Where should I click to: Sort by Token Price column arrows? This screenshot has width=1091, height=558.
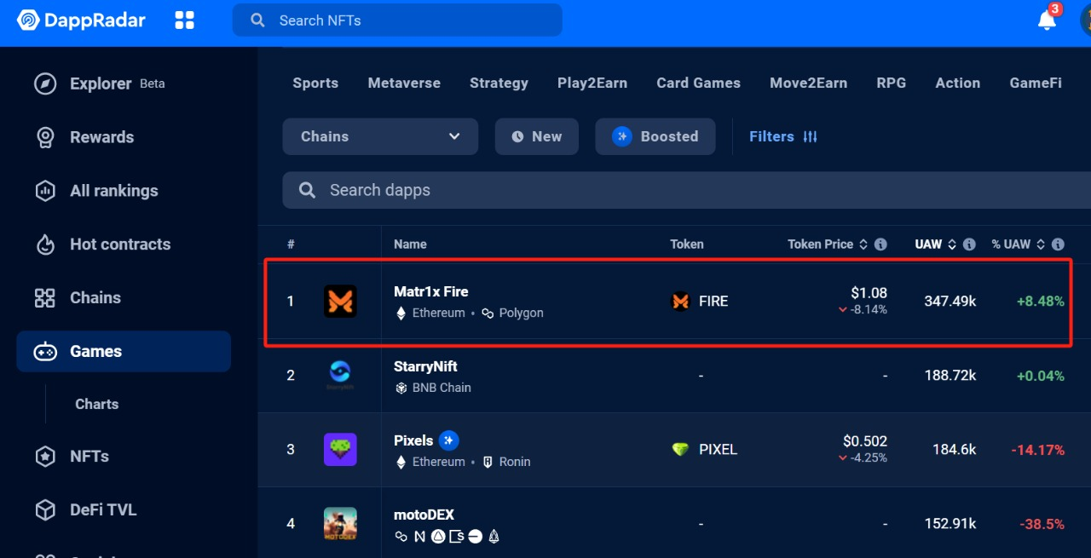pyautogui.click(x=863, y=244)
